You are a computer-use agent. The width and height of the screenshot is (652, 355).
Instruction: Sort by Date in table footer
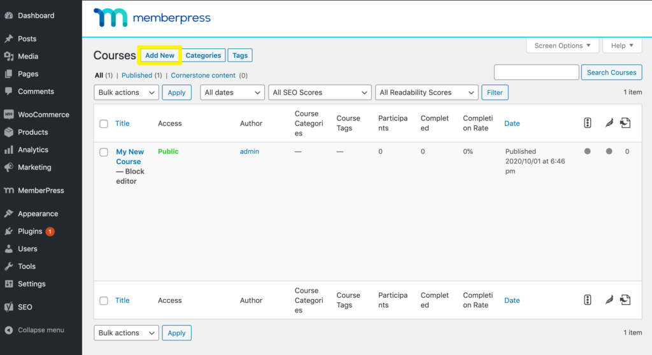click(x=512, y=300)
